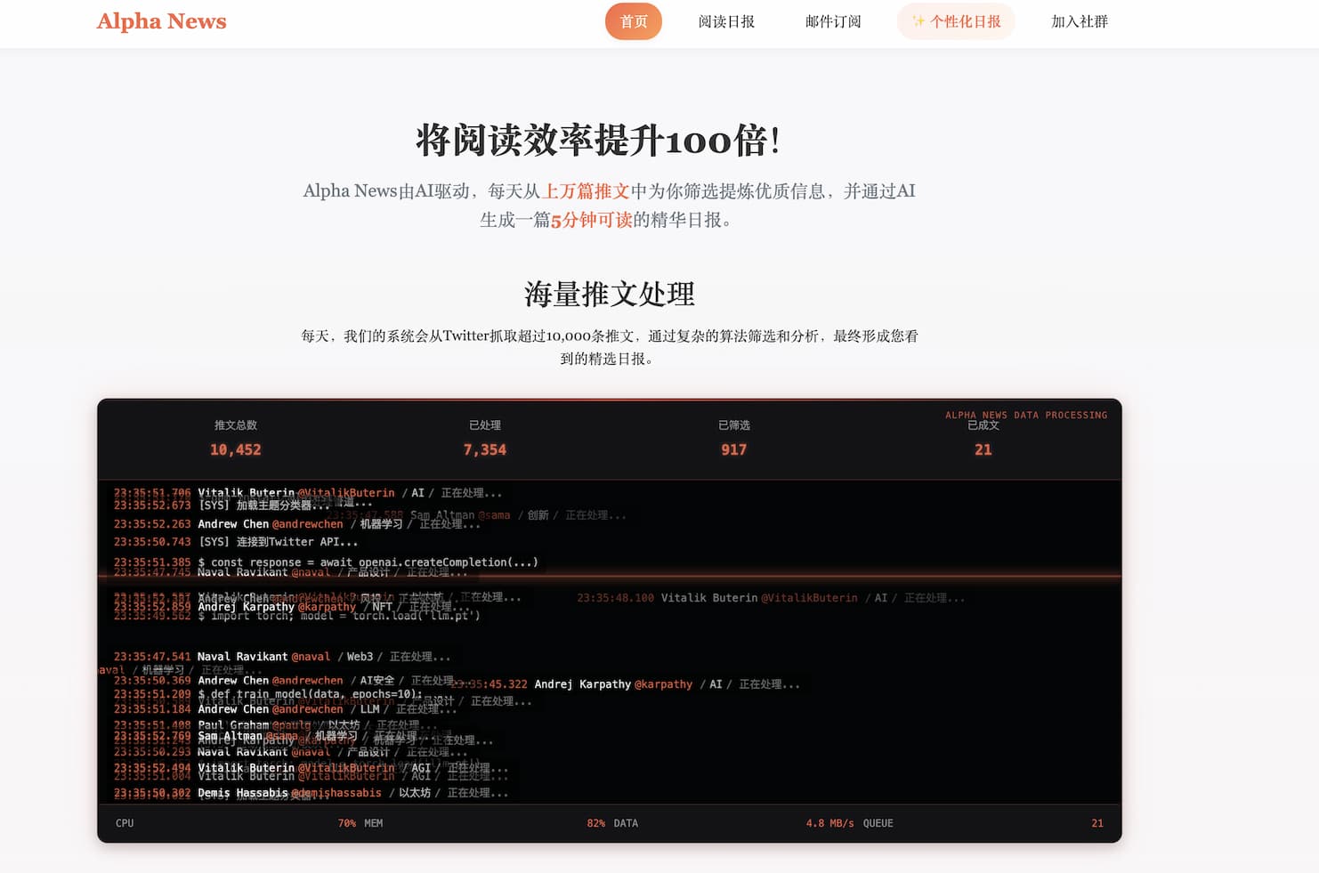Open 邮件订阅 subscription page
This screenshot has width=1319, height=873.
[833, 21]
